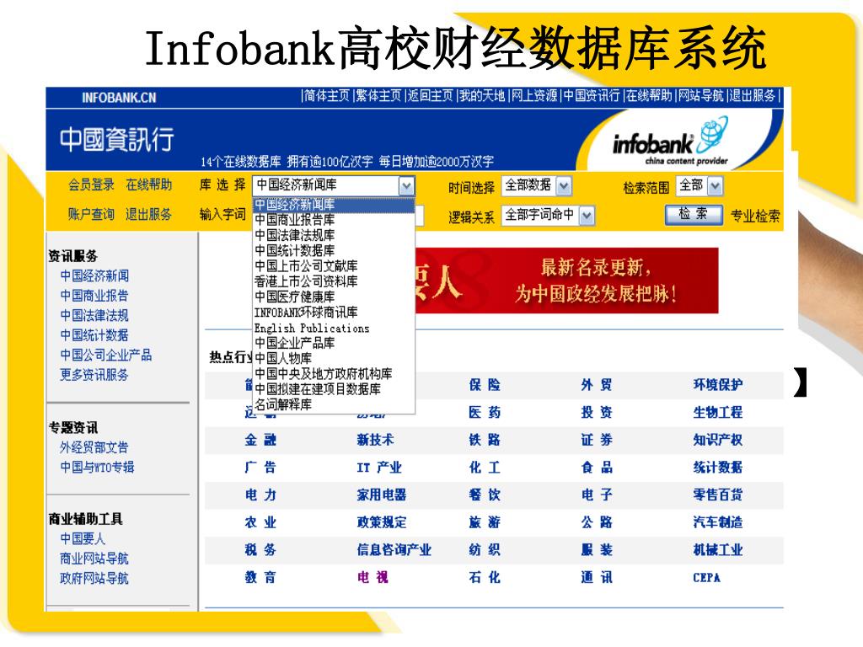Image resolution: width=863 pixels, height=647 pixels.
Task: Click 中国要人 sidebar link
Action: [83, 538]
